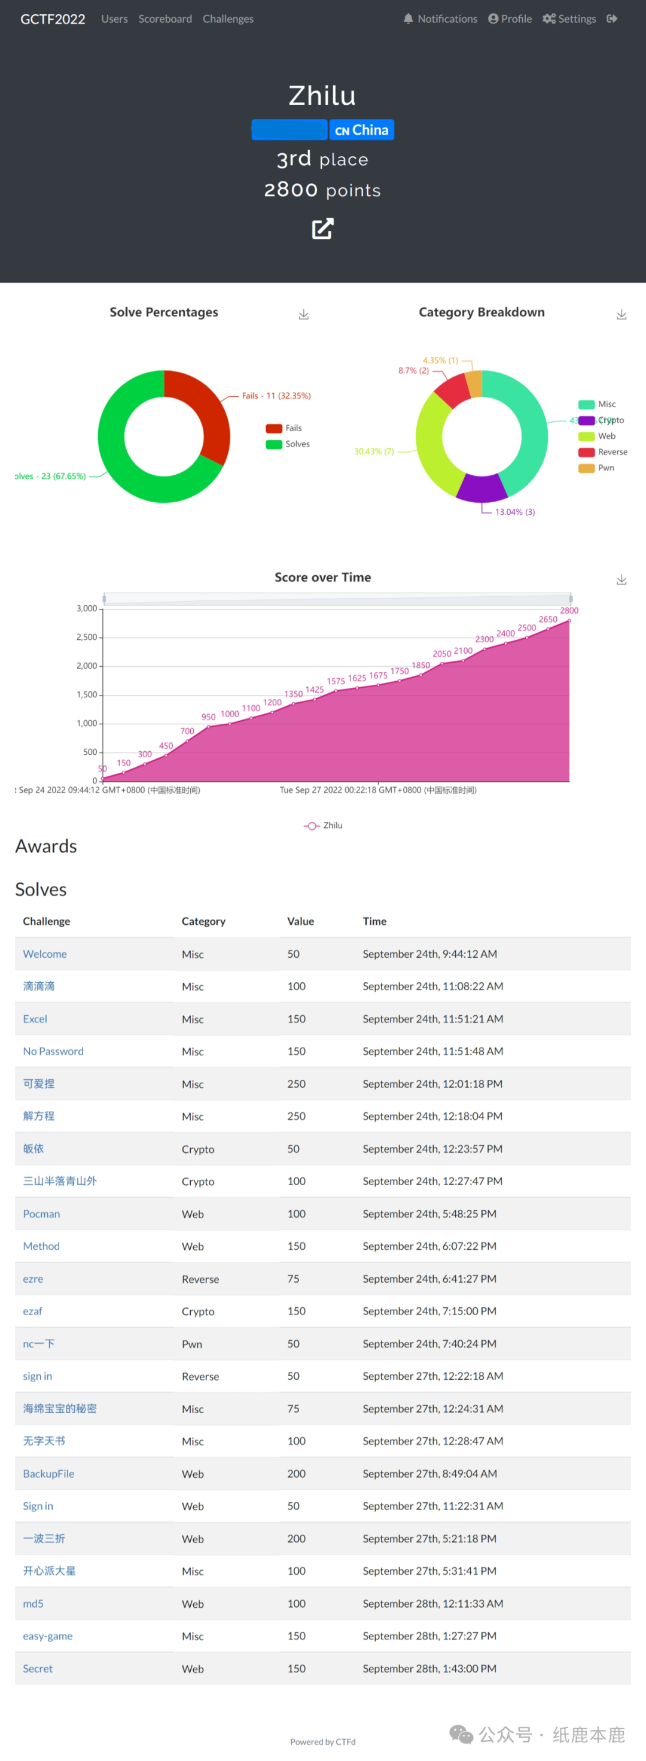Download the Score over Time chart
646x1761 pixels.
pos(621,579)
